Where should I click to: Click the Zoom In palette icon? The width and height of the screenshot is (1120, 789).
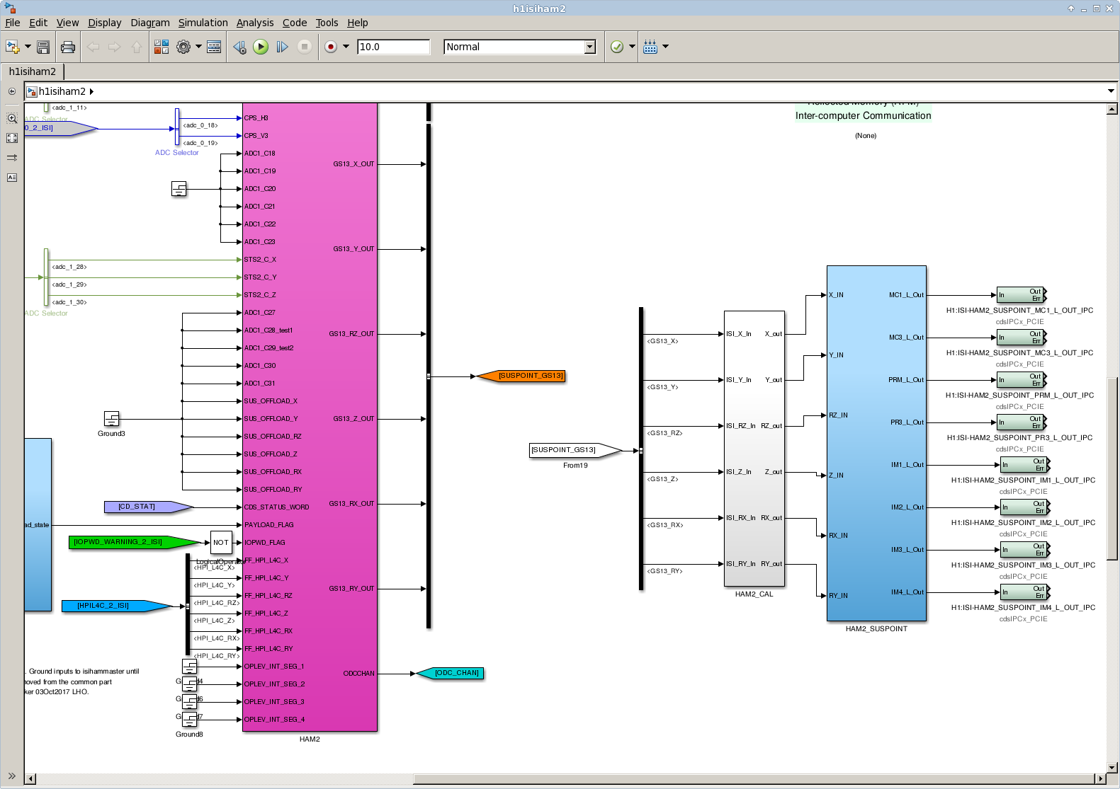pos(12,119)
